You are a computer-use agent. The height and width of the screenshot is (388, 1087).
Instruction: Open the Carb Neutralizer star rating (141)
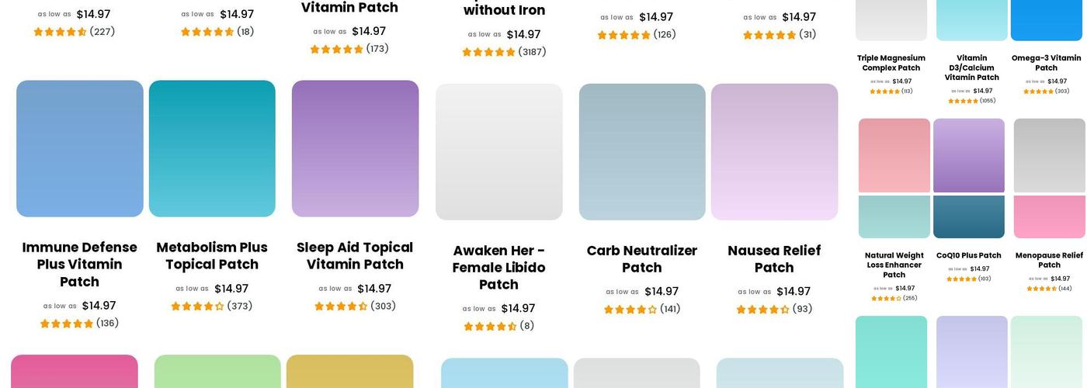pyautogui.click(x=630, y=310)
